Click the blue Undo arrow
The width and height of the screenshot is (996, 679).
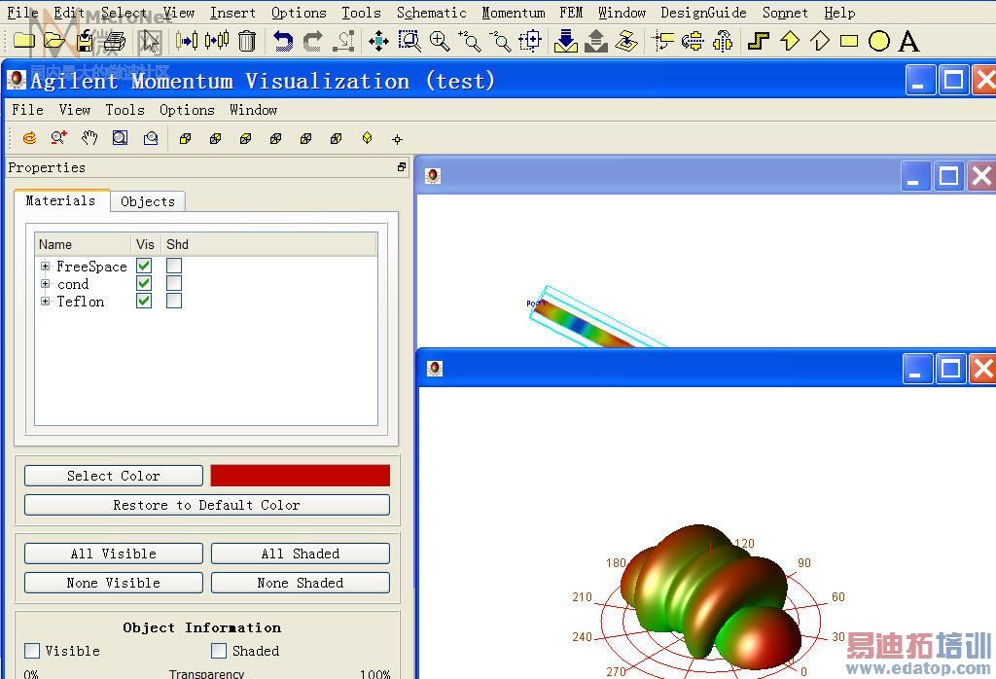(283, 41)
